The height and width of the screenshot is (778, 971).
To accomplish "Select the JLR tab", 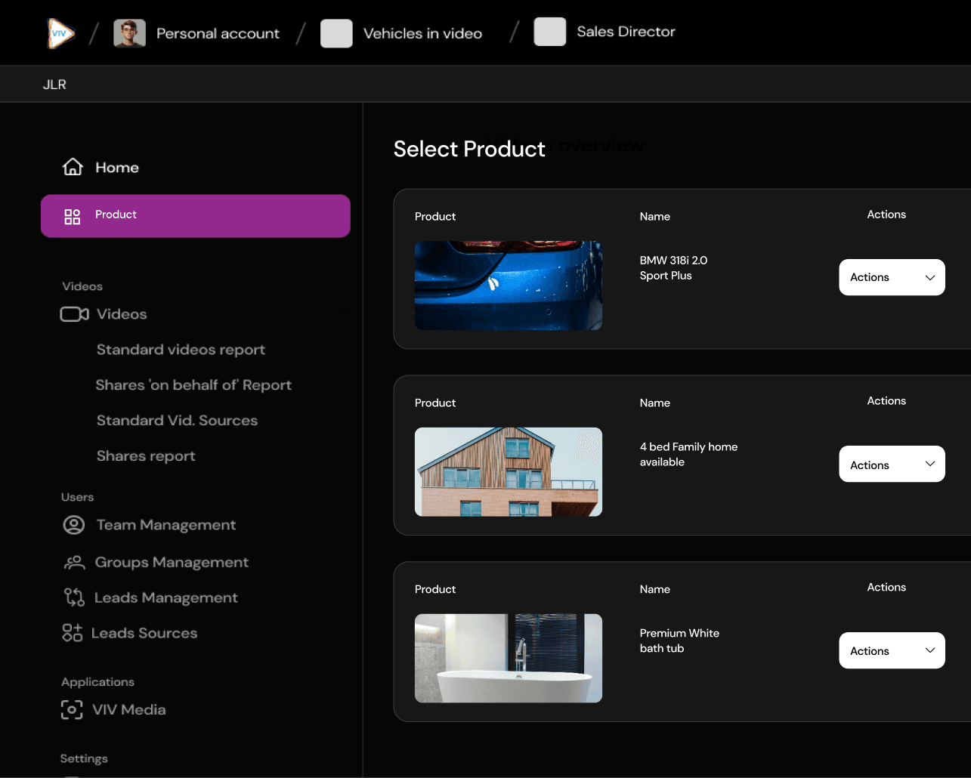I will point(54,84).
